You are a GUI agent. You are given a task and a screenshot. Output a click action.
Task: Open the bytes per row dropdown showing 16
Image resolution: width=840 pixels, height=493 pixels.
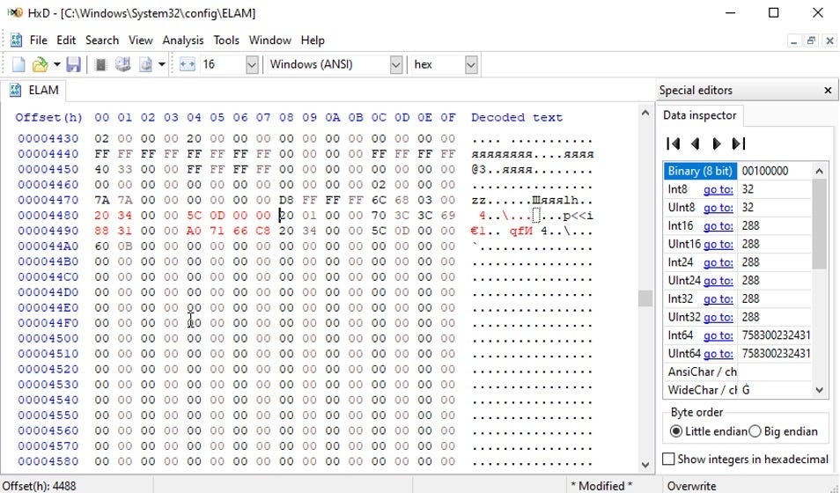point(252,65)
